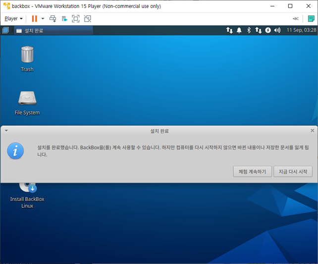Select the Install BackBox Linux desktop icon

27,196
